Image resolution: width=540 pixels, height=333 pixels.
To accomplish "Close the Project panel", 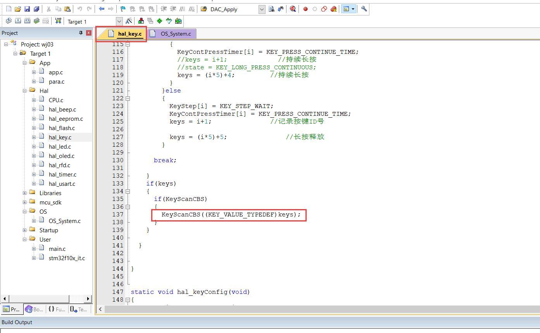I will (89, 33).
